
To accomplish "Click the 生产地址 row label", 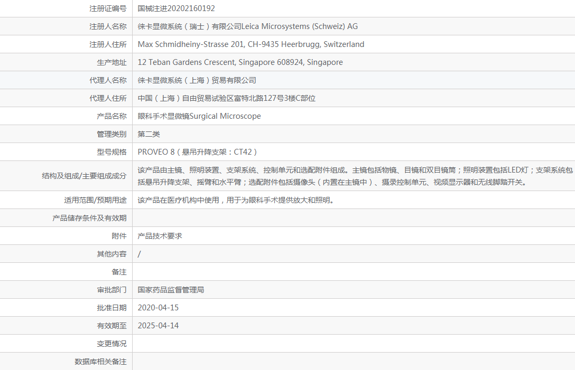I will (112, 62).
